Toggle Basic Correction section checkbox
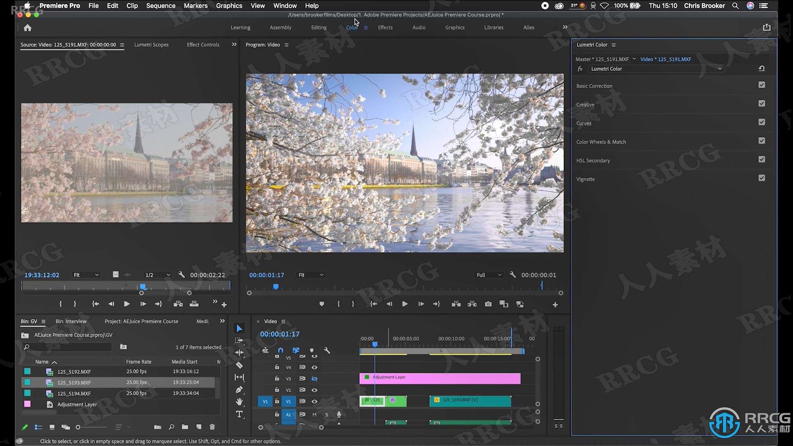793x446 pixels. point(762,85)
